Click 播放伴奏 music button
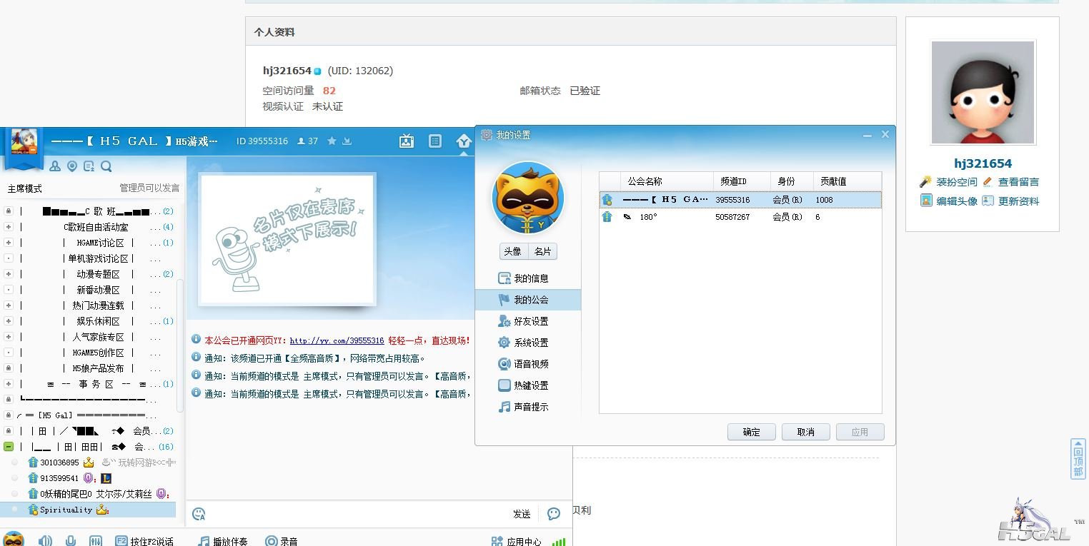Viewport: 1089px width, 546px height. tap(223, 542)
